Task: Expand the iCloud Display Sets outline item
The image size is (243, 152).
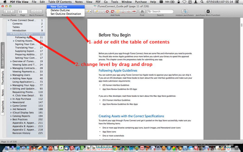Action: pos(11,113)
